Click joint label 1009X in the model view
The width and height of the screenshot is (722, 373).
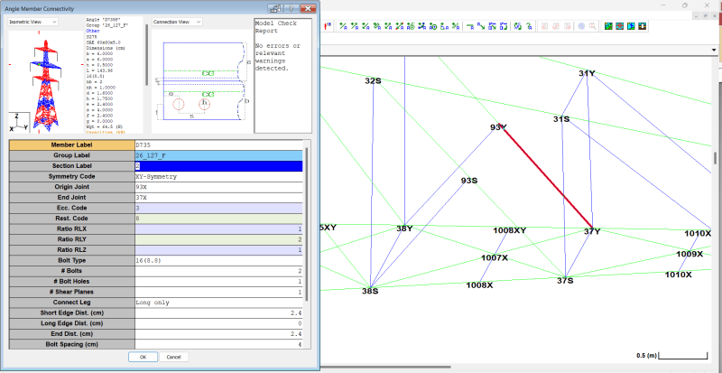pyautogui.click(x=690, y=254)
